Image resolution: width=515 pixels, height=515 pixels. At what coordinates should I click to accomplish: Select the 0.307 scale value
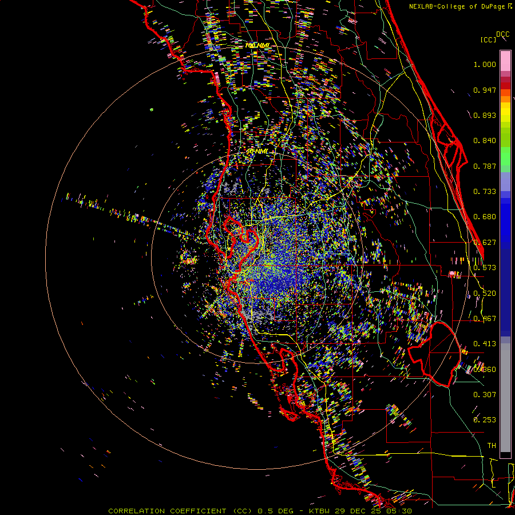pyautogui.click(x=485, y=395)
